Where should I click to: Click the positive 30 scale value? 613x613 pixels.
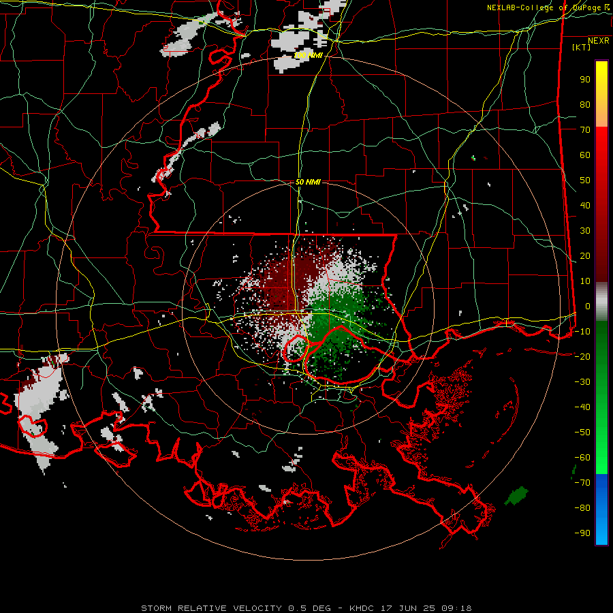click(585, 231)
